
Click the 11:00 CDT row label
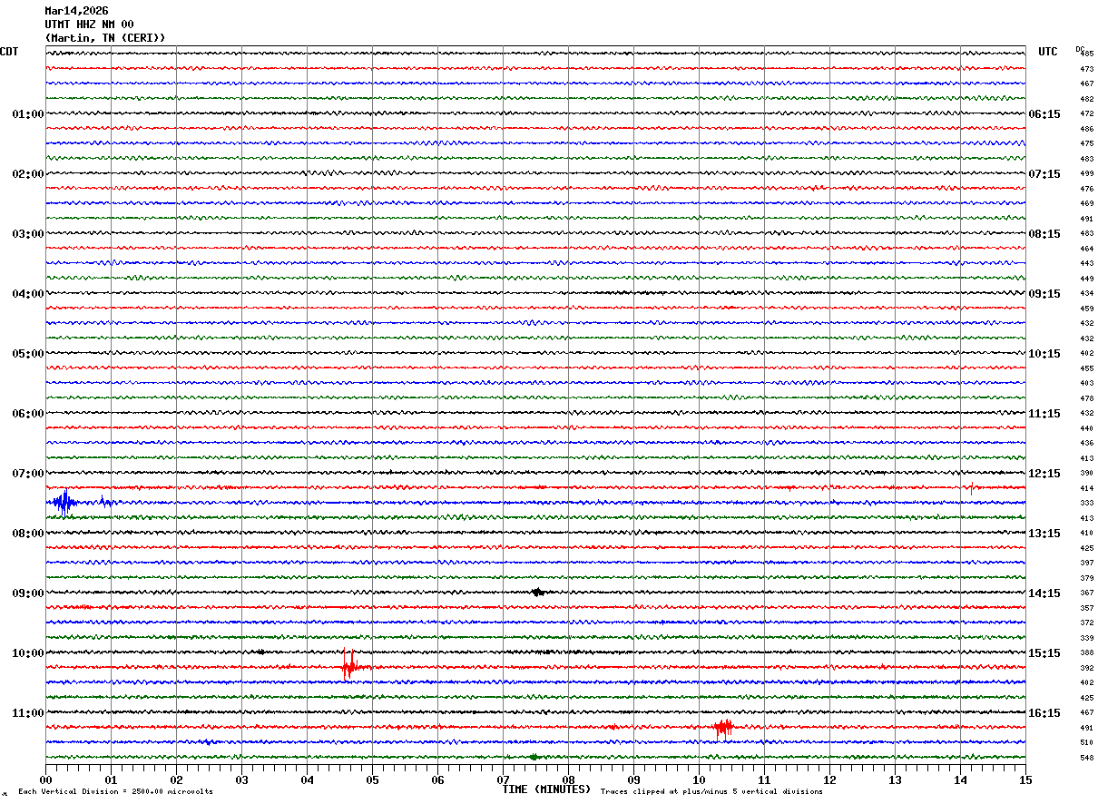(x=28, y=713)
